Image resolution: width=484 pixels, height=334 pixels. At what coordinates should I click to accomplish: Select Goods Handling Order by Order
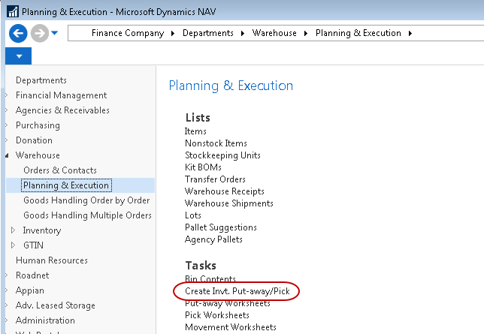point(86,200)
